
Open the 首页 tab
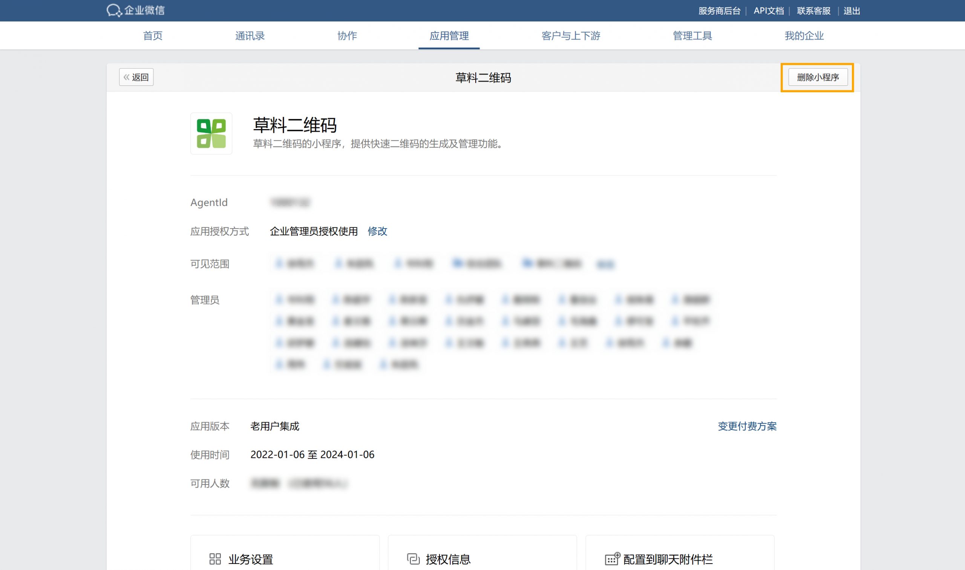click(x=153, y=36)
